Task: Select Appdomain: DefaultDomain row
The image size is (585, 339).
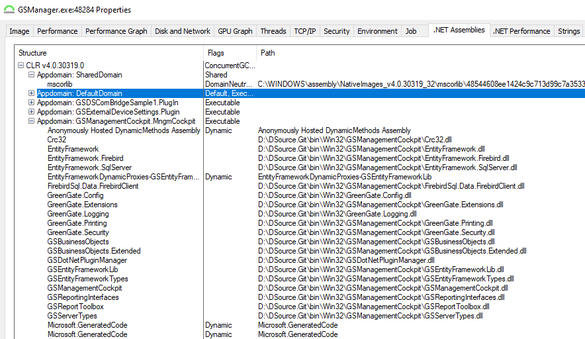Action: [79, 93]
